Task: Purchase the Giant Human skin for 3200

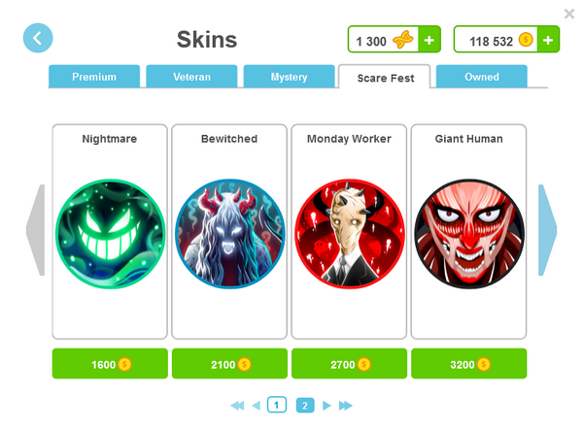Action: pyautogui.click(x=469, y=364)
